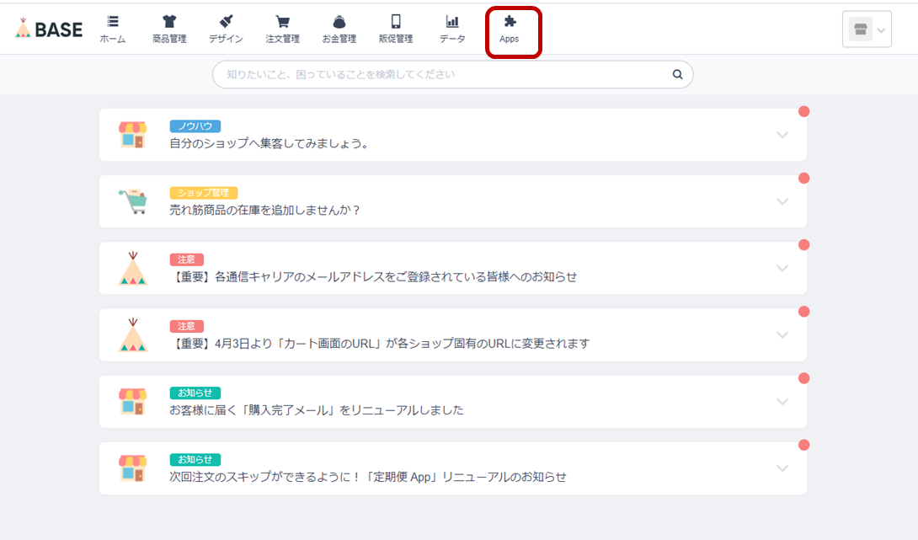Image resolution: width=918 pixels, height=540 pixels.
Task: Open the ホーム menu icon
Action: 112,22
